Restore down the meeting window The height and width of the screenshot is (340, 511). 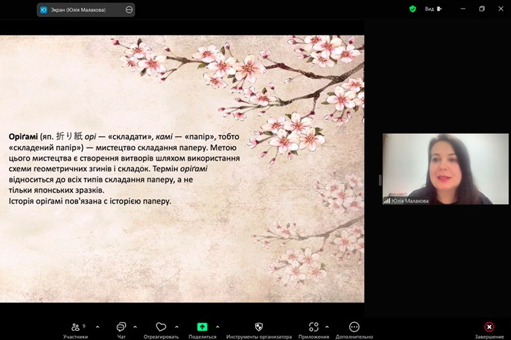481,9
